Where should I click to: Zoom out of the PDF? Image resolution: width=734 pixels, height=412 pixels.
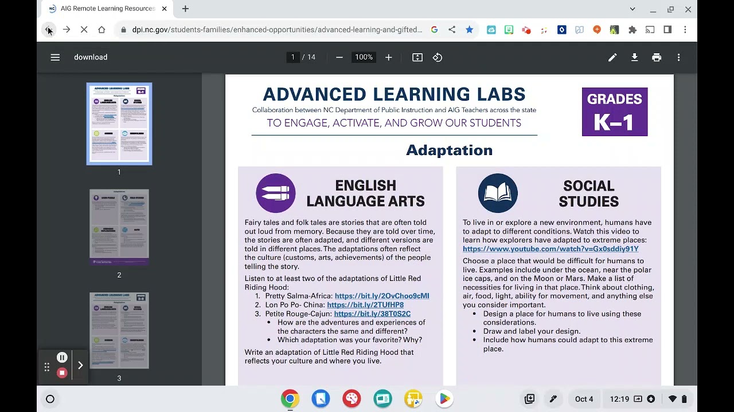339,57
